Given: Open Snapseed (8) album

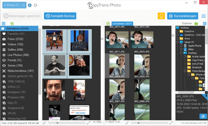Looking at the screenshot, I should [19, 108].
